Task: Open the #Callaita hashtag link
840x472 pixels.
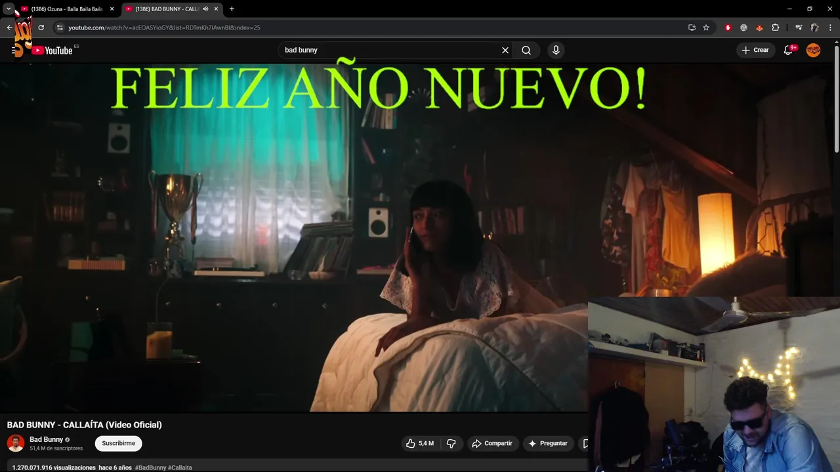Action: [x=180, y=467]
